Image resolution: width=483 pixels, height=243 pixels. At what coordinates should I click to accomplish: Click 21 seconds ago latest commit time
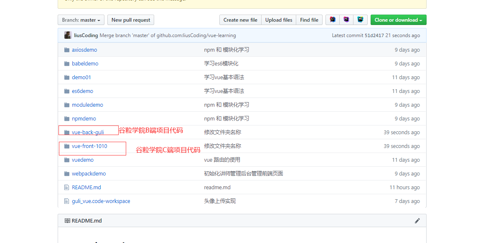[403, 35]
